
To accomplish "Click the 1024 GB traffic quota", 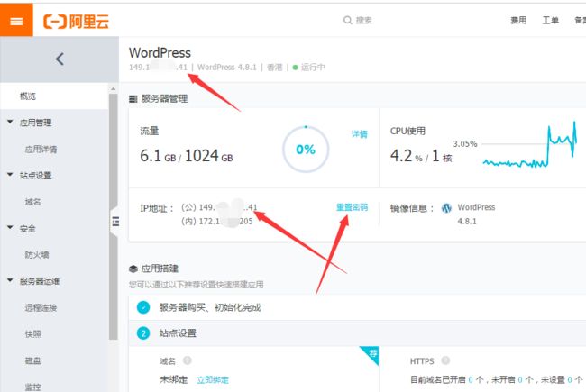I will [209, 156].
